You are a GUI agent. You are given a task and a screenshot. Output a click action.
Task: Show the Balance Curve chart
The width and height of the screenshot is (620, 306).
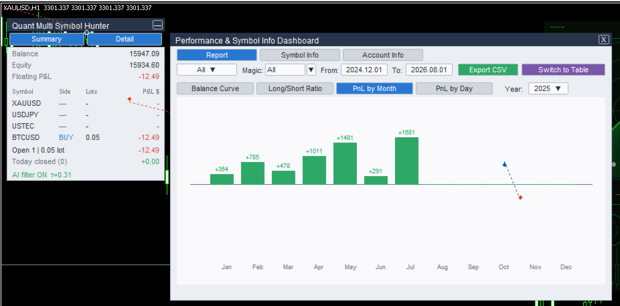(215, 88)
